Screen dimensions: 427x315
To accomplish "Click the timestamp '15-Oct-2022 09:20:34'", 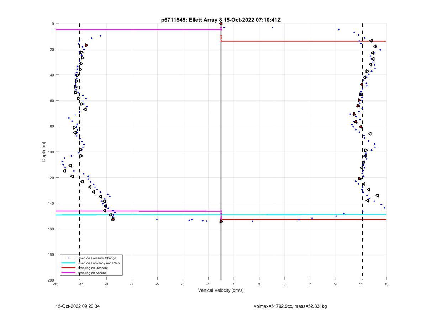I will click(78, 306).
